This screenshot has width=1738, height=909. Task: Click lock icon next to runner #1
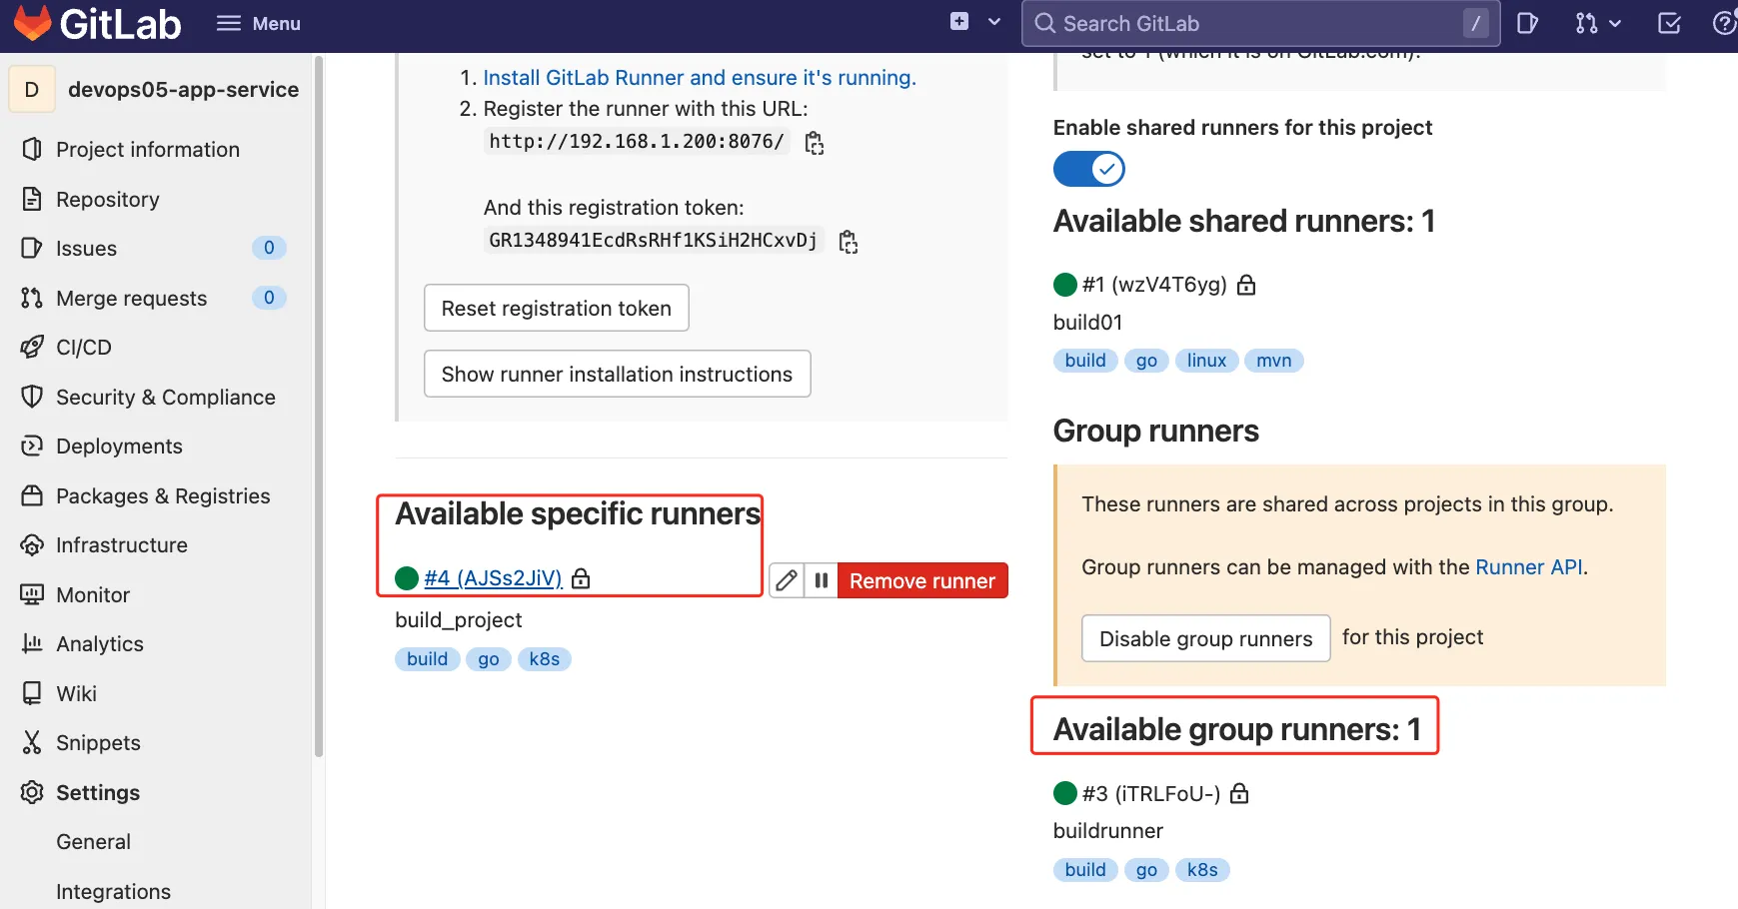1246,285
